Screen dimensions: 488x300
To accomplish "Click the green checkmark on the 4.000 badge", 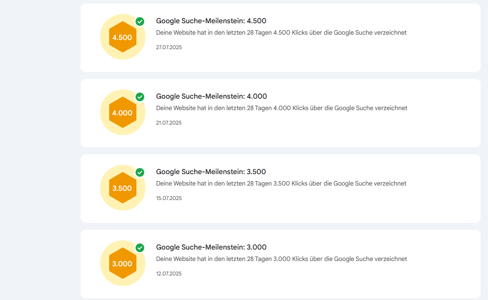I will [140, 97].
